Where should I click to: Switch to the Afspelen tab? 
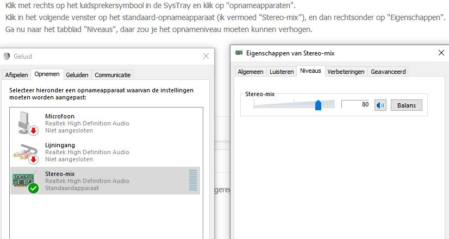(16, 75)
